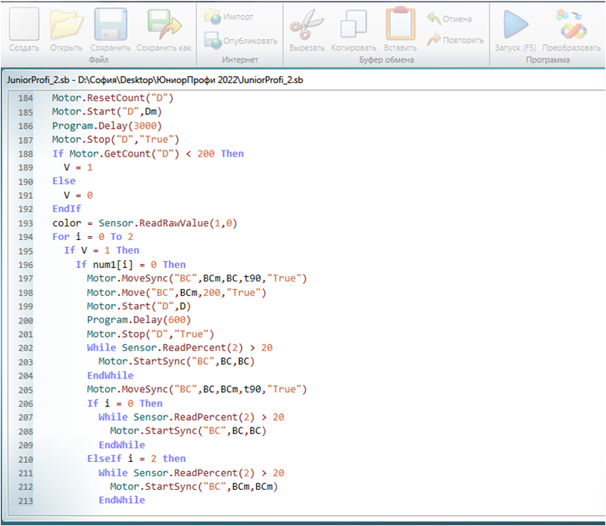
Task: Save program with Сохранить floppy icon
Action: coord(111,24)
